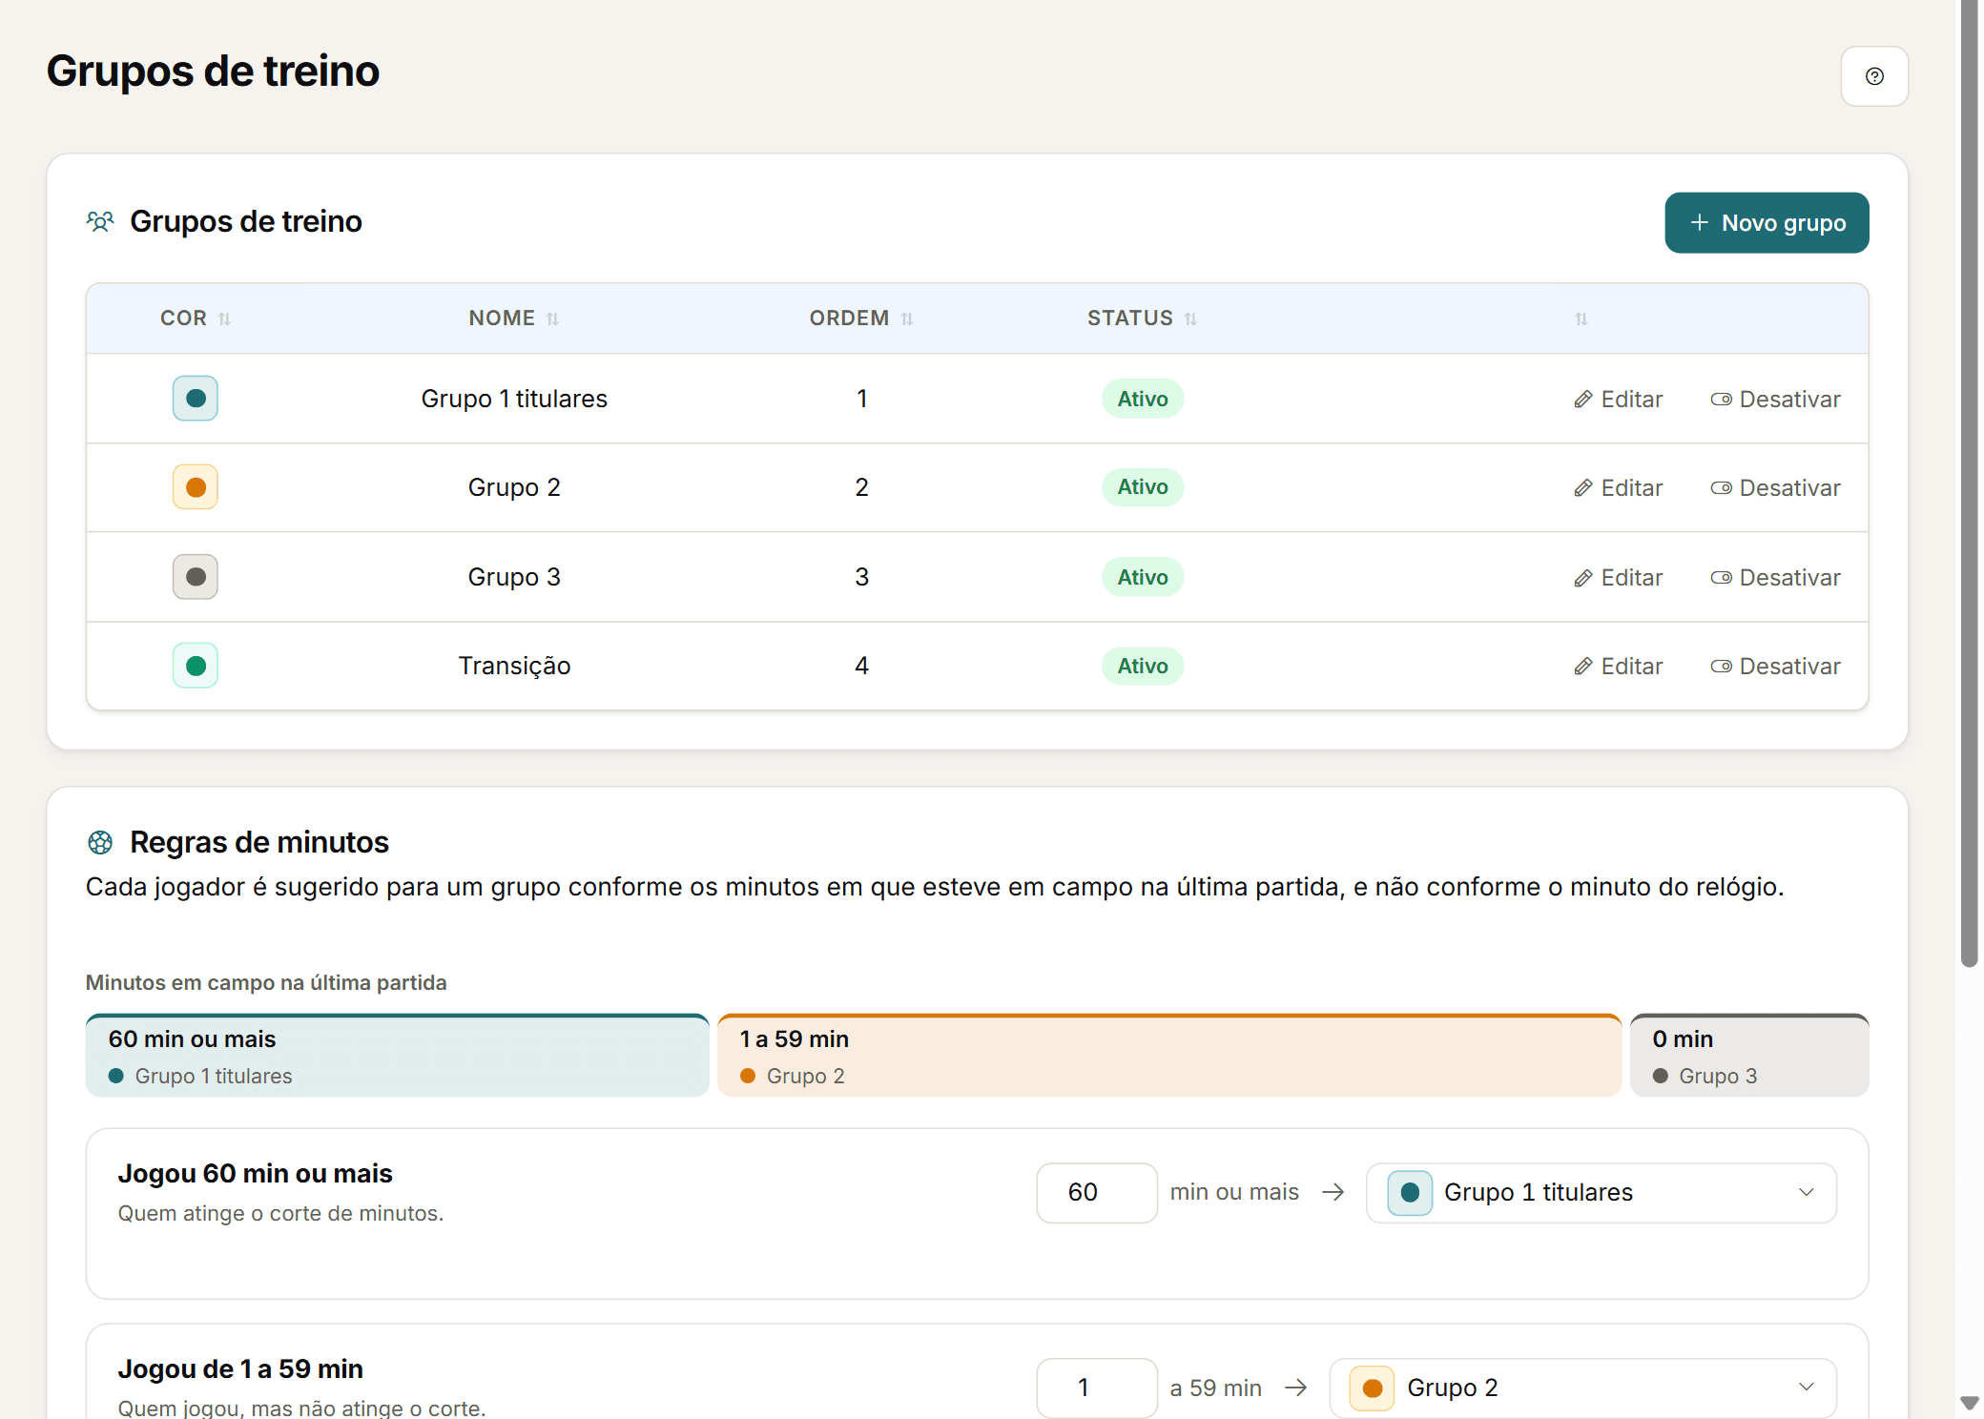Click the Ativo badge for Grupo 1 titulares

[1142, 399]
